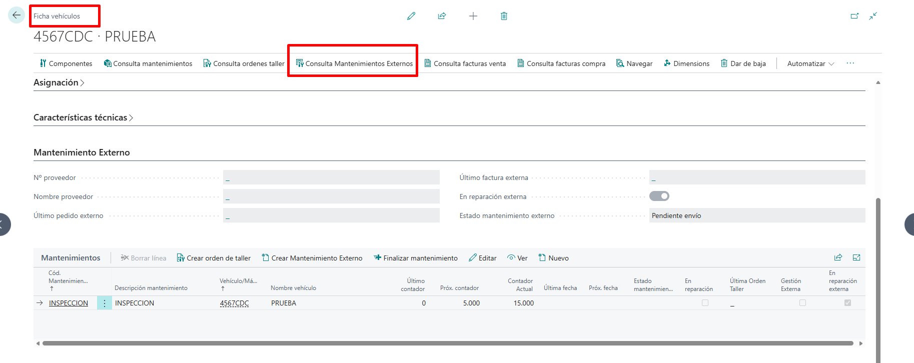The height and width of the screenshot is (363, 914).
Task: Click the collapse page arrows icon
Action: point(873,16)
